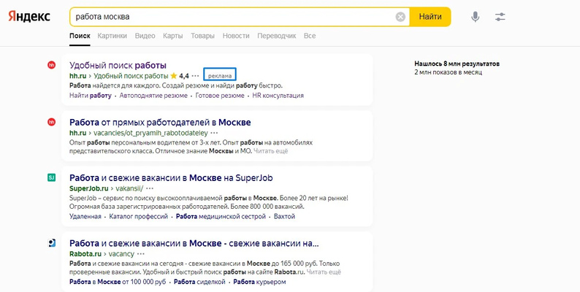Viewport: 580px width, 292px height.
Task: Open the Rabota.ru свежие вакансии result title
Action: tap(194, 243)
